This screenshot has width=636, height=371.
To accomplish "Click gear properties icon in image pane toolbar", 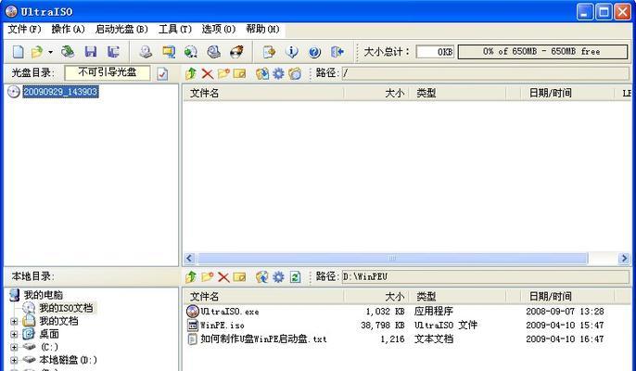I will [x=278, y=73].
